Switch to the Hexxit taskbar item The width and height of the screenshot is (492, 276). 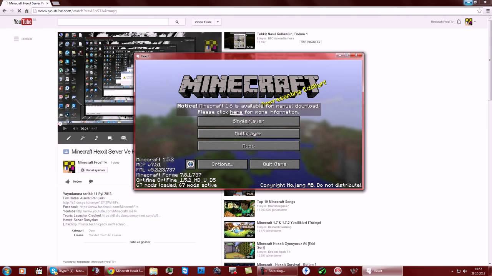point(382,271)
